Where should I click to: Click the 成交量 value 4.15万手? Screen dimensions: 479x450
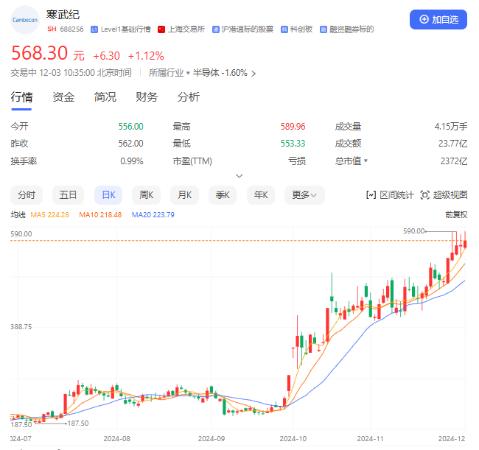(451, 127)
